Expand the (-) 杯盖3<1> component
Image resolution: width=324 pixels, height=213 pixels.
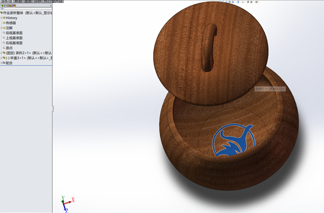pyautogui.click(x=1, y=58)
